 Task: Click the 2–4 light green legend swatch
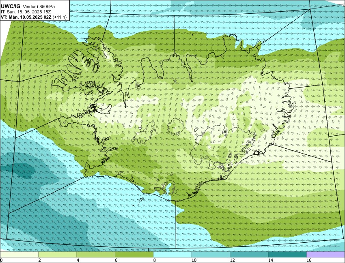click(x=57, y=254)
